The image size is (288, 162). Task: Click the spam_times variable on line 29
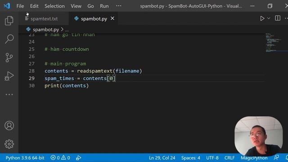(x=59, y=78)
